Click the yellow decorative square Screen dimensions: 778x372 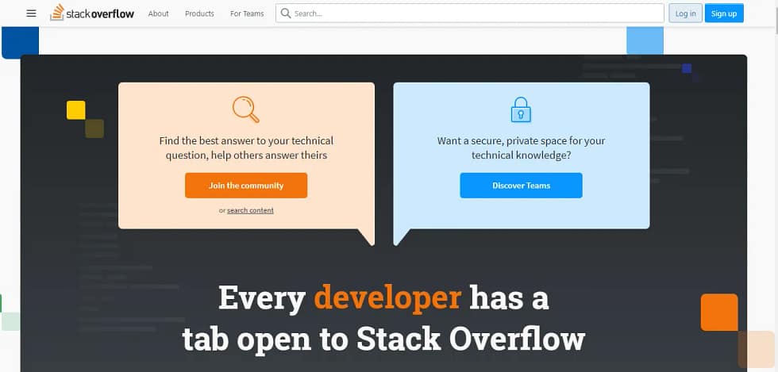(x=76, y=110)
